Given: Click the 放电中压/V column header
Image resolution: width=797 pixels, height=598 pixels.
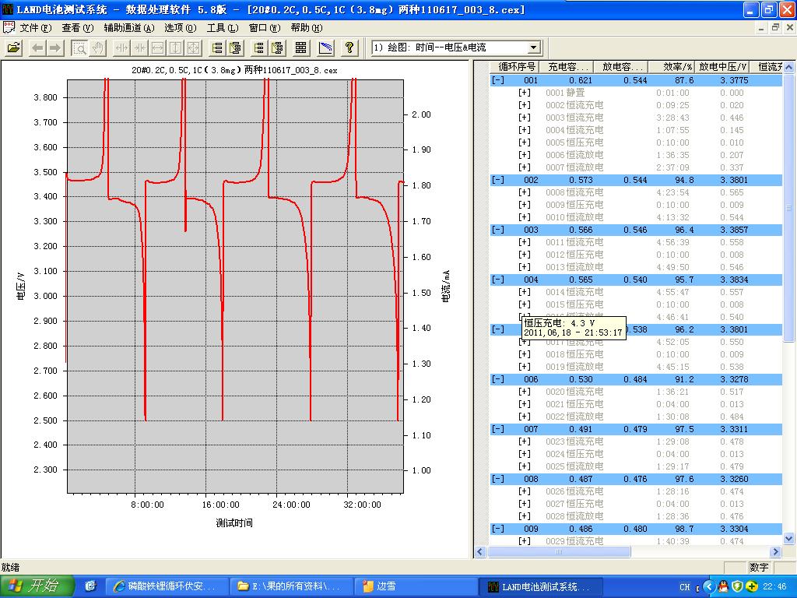Looking at the screenshot, I should click(x=723, y=67).
